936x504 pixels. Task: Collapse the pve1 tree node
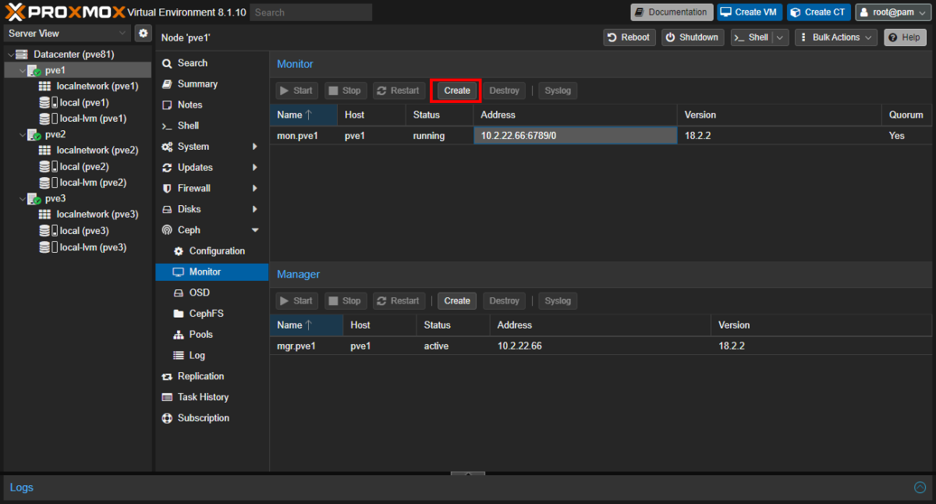[x=22, y=70]
